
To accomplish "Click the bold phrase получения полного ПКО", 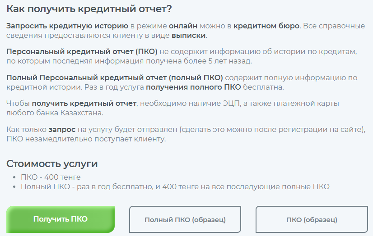I will tap(193, 87).
